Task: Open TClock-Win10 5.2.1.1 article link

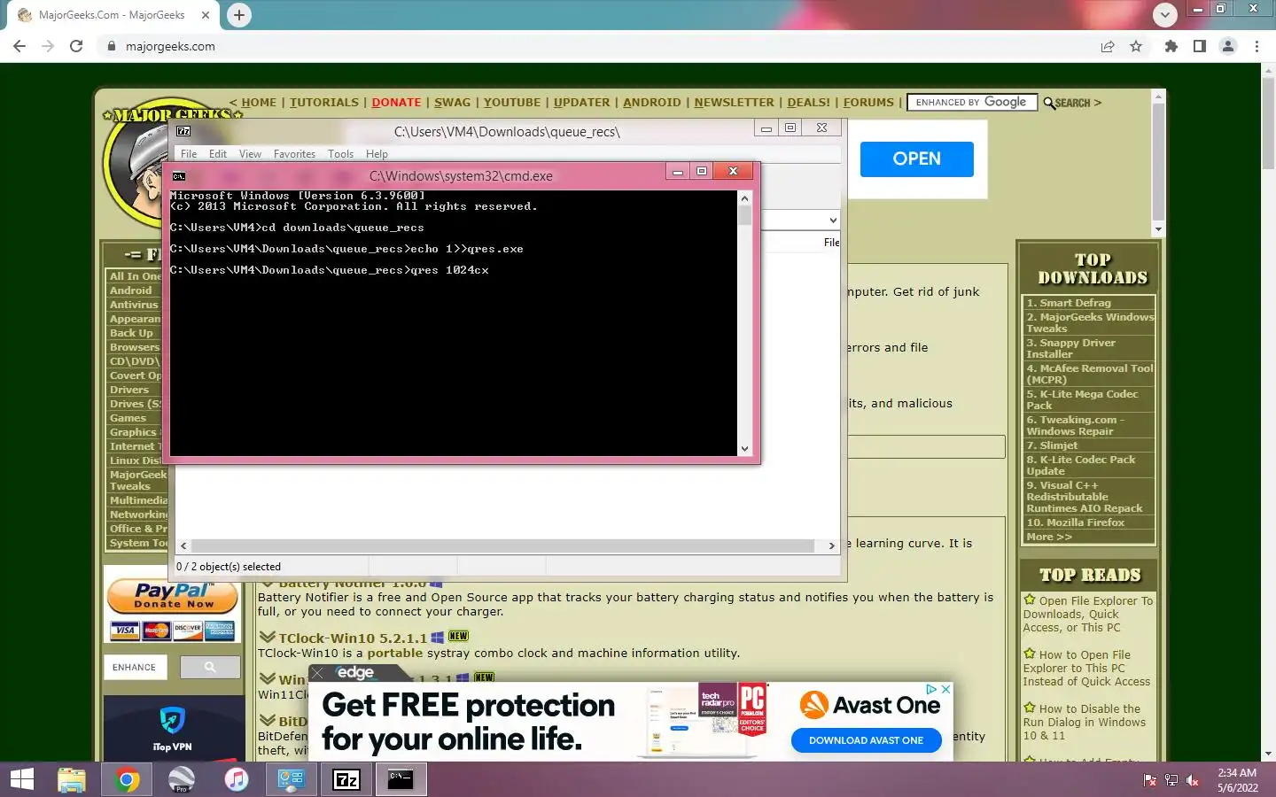Action: (353, 638)
